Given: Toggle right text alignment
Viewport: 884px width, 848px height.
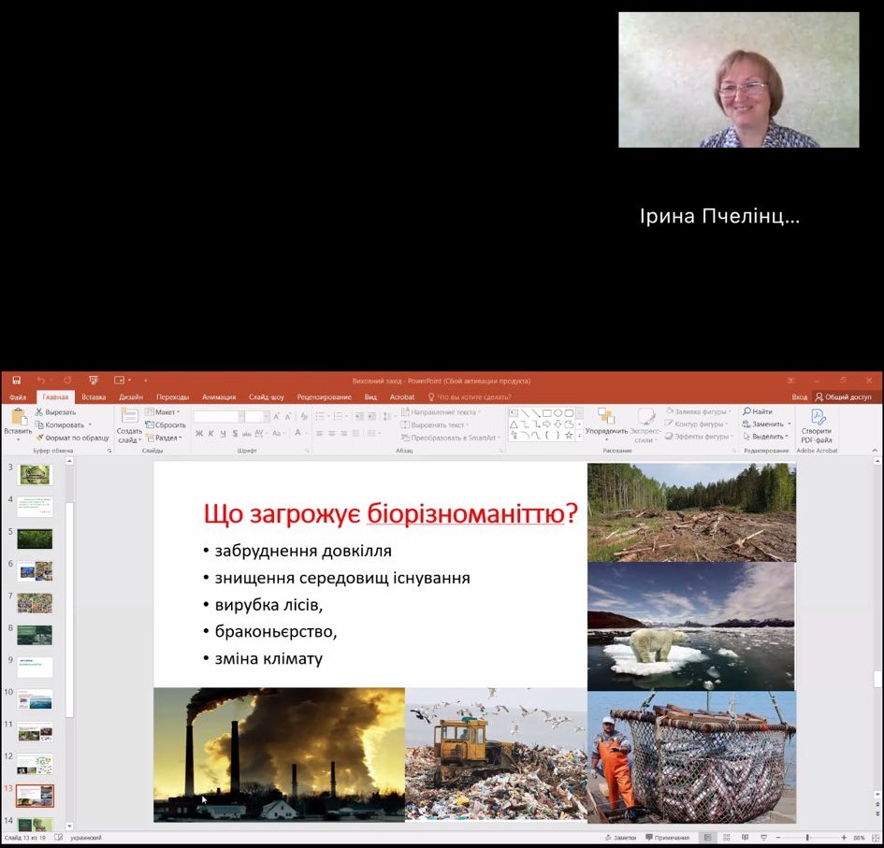Looking at the screenshot, I should [x=343, y=433].
